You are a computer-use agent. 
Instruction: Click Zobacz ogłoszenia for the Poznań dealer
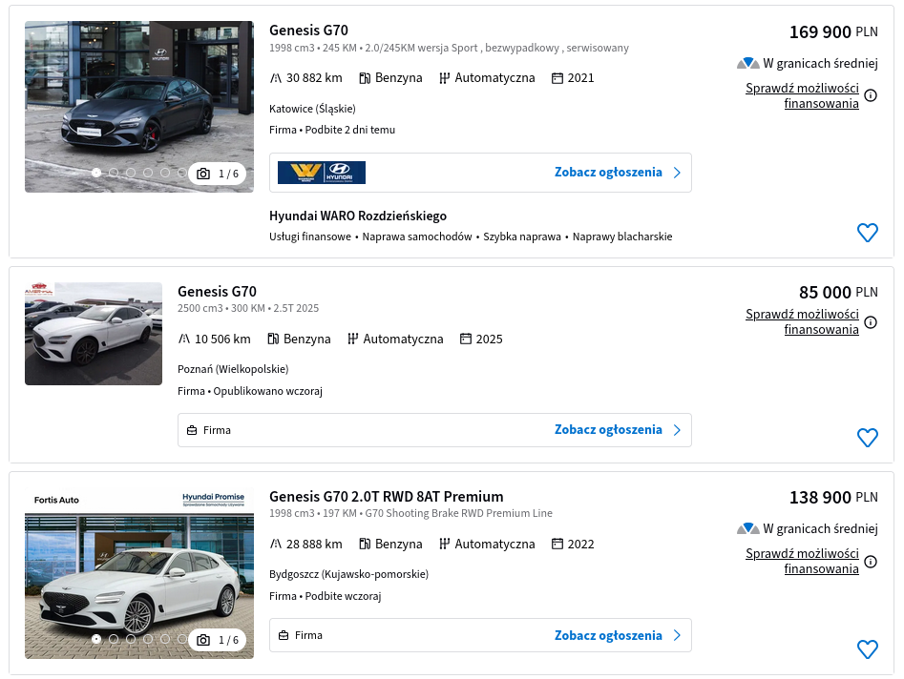[x=608, y=430]
